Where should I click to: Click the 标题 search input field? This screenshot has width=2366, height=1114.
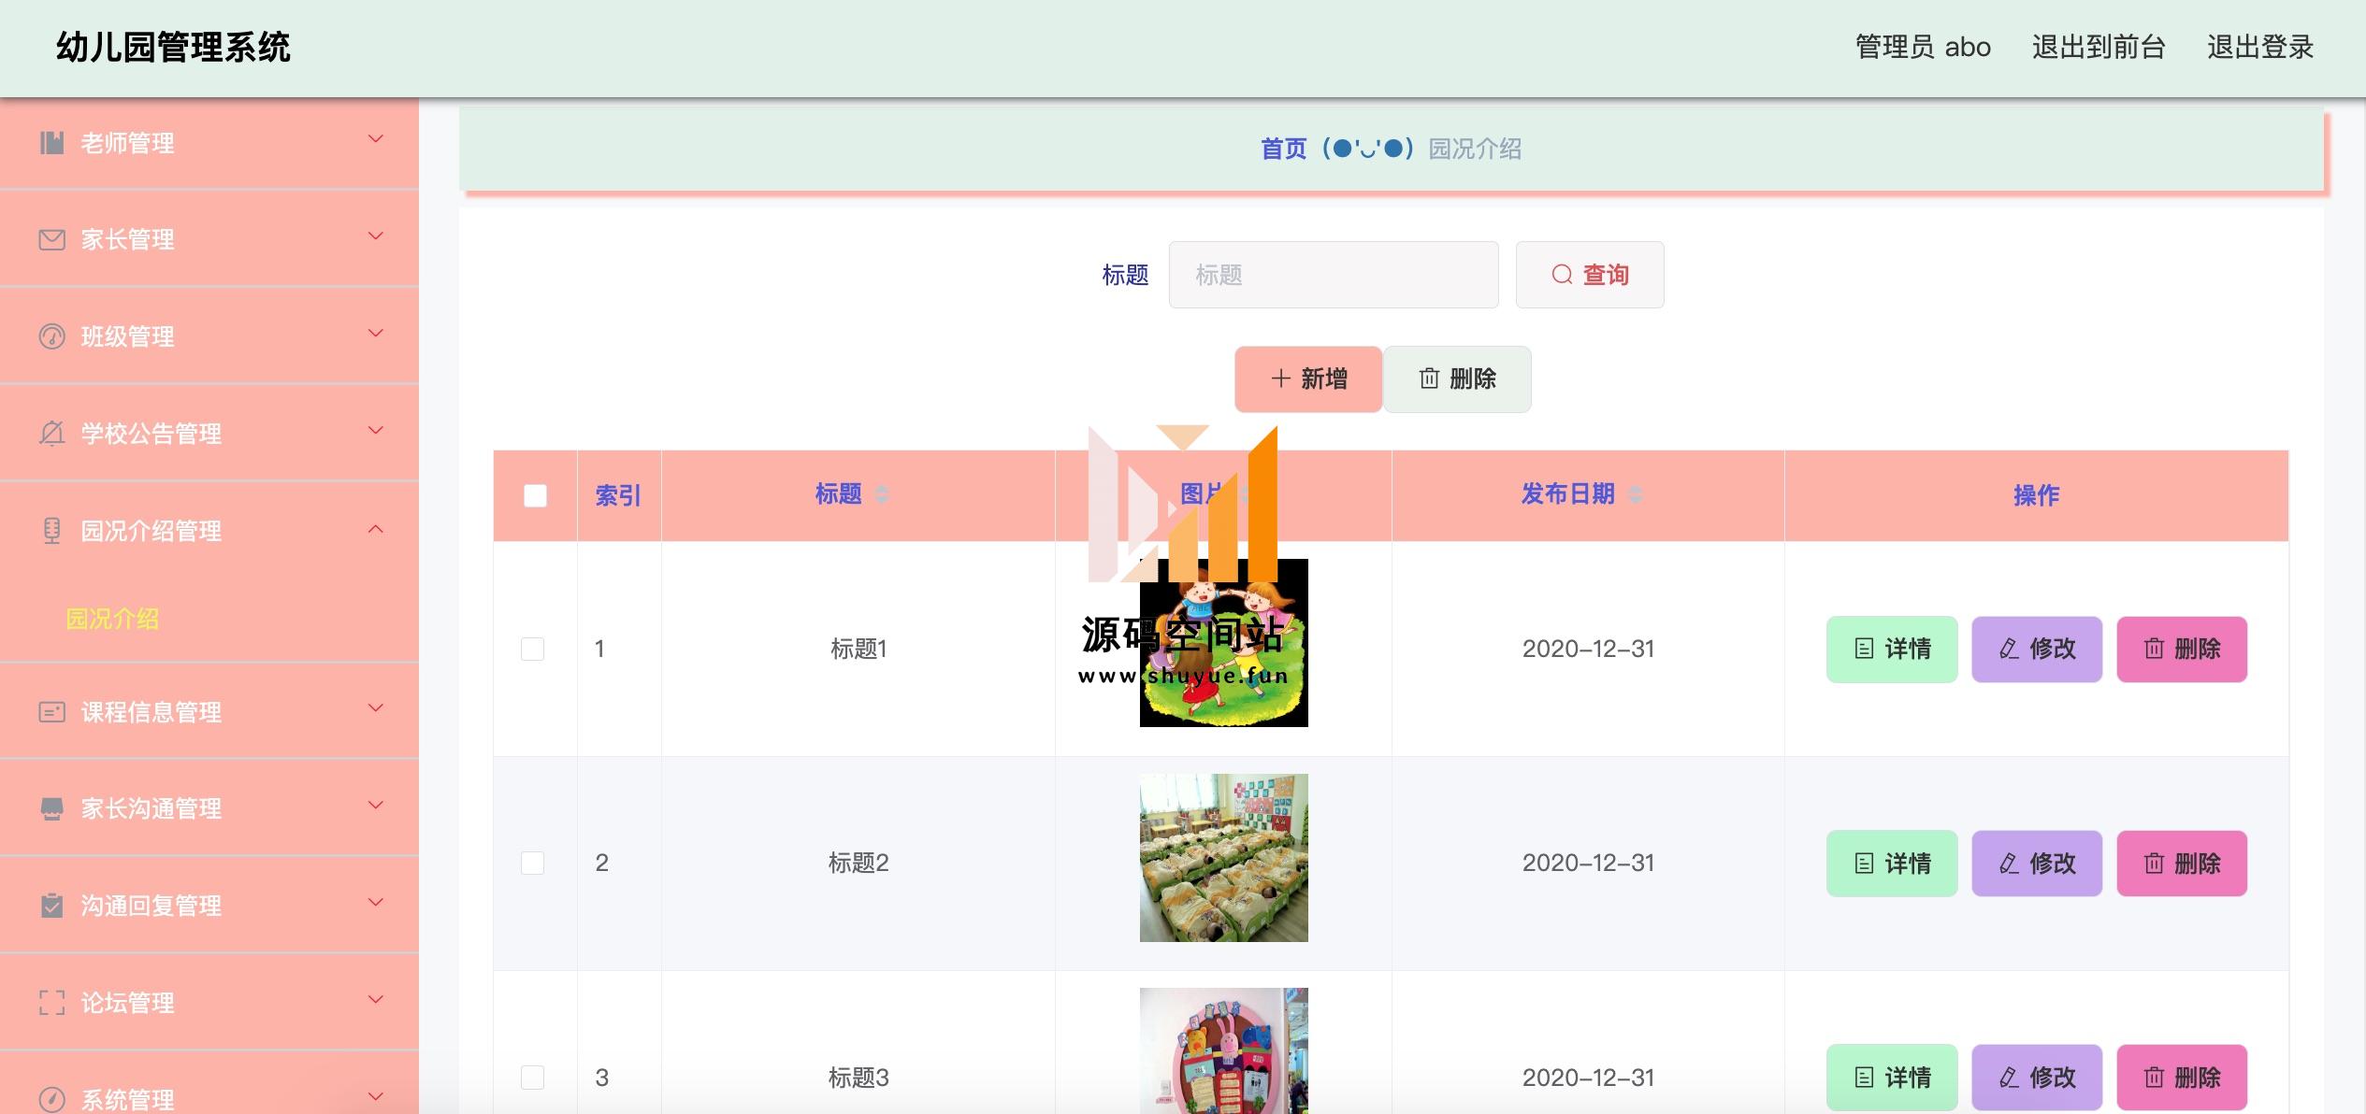click(1333, 275)
